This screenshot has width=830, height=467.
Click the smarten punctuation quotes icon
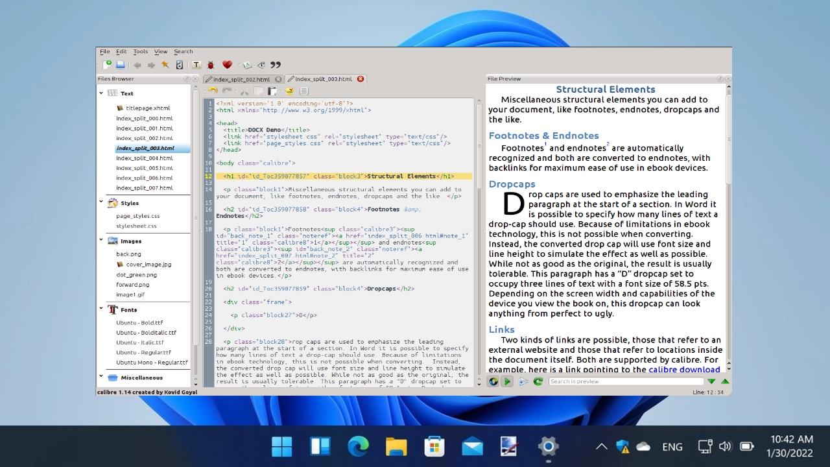(x=276, y=65)
